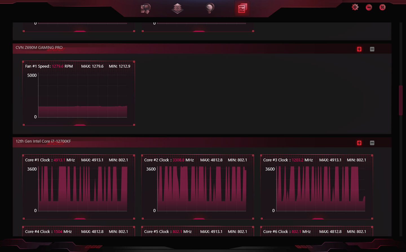406x252 pixels.
Task: Click Core #3 MAX: 4913.1 value
Action: coord(330,160)
